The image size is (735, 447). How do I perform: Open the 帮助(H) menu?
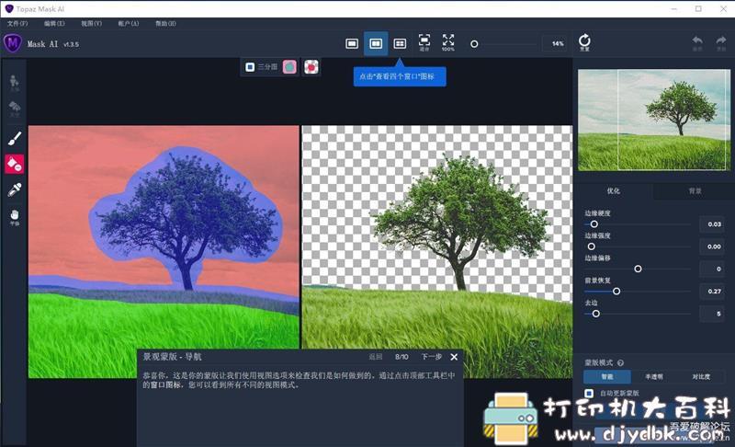tap(165, 23)
